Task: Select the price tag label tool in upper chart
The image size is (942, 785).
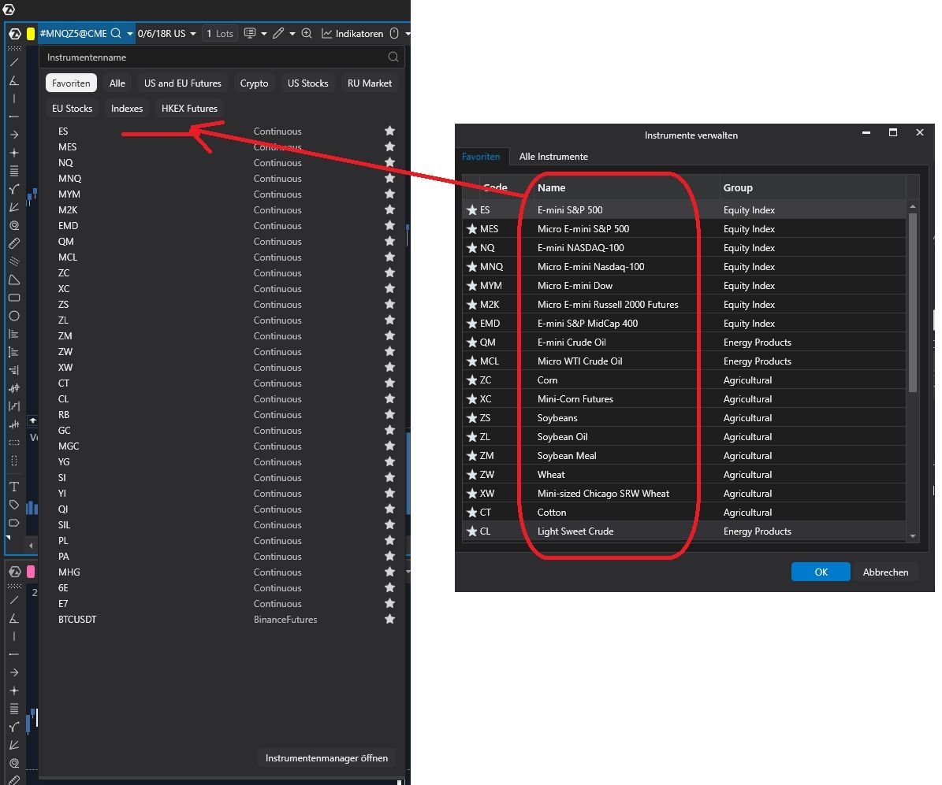Action: tap(14, 505)
